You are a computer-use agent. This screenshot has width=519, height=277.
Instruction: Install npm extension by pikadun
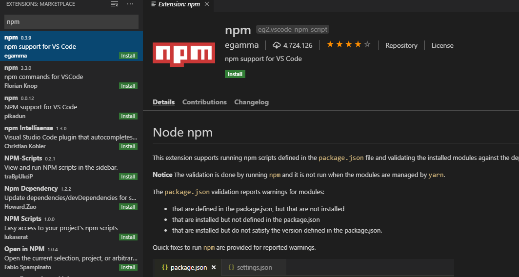[128, 116]
